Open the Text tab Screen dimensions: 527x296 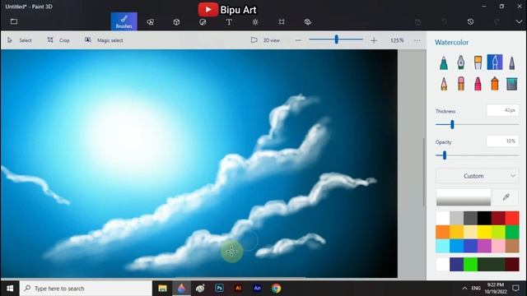(x=229, y=22)
